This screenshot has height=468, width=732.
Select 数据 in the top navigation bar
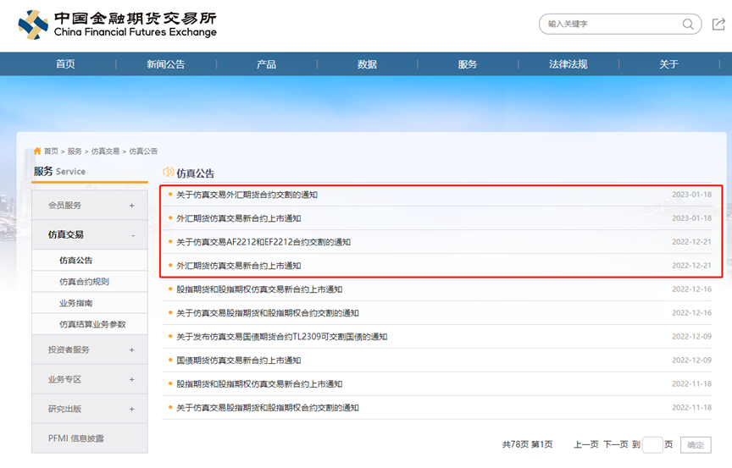pyautogui.click(x=367, y=64)
